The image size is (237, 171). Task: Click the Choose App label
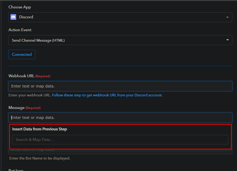(20, 7)
